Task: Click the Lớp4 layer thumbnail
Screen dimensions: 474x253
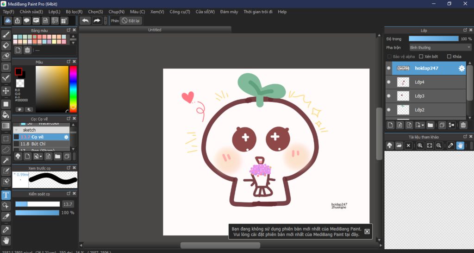Action: tap(403, 82)
